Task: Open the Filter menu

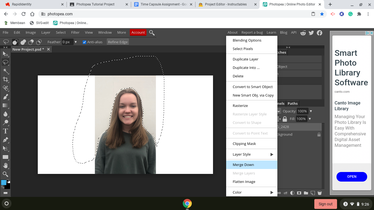Action: coord(75,32)
